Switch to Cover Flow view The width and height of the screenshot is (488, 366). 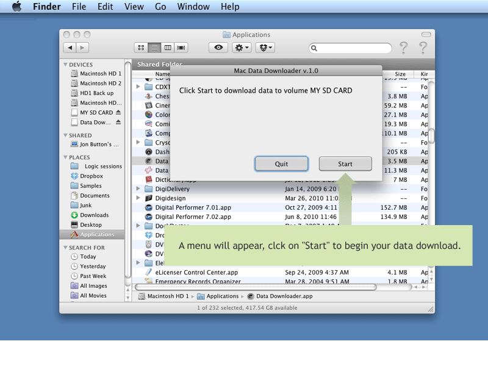181,48
